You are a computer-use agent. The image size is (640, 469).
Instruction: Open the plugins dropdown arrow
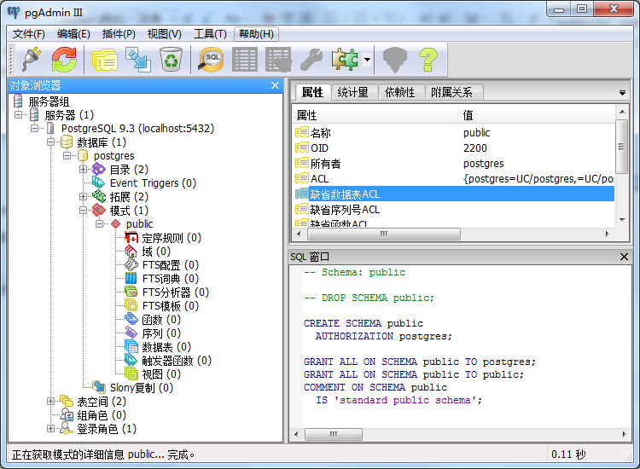coord(367,60)
